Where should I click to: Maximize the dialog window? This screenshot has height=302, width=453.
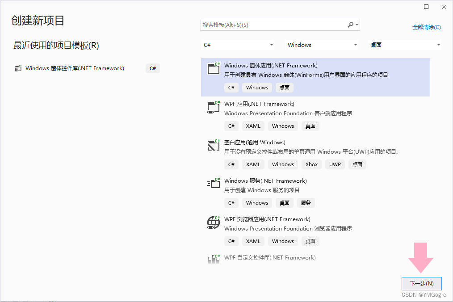426,7
